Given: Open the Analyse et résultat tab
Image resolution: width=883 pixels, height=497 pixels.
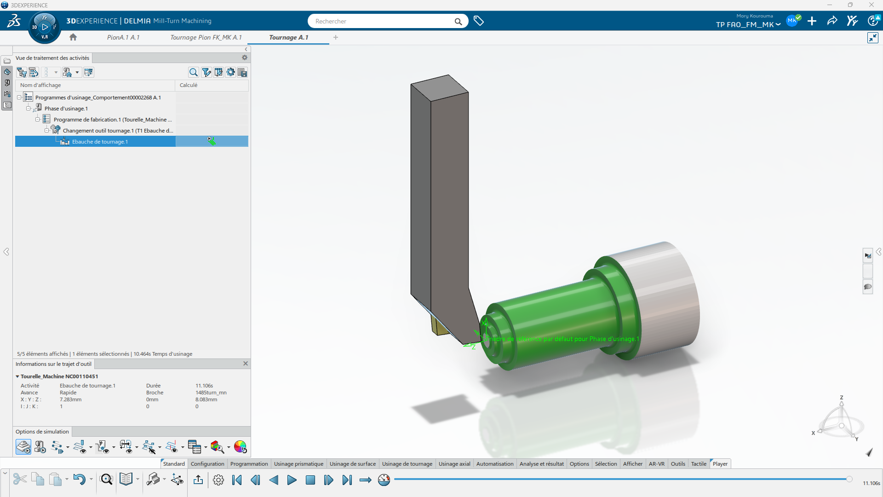Looking at the screenshot, I should (541, 464).
